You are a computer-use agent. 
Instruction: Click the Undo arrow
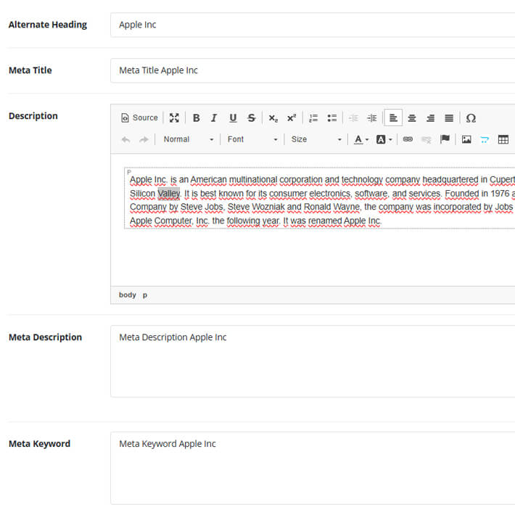(x=125, y=139)
